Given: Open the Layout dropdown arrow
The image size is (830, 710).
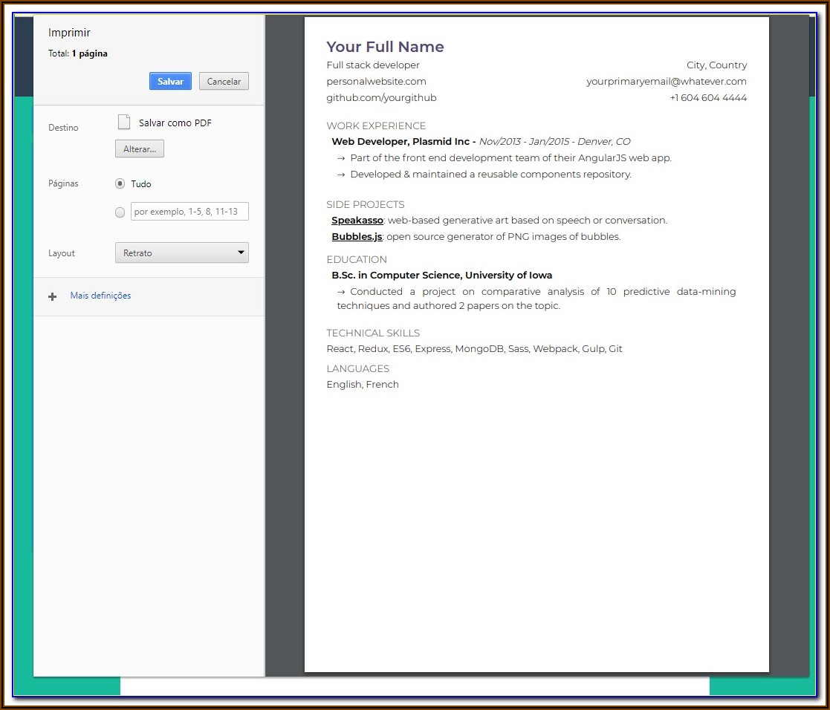Looking at the screenshot, I should click(241, 253).
